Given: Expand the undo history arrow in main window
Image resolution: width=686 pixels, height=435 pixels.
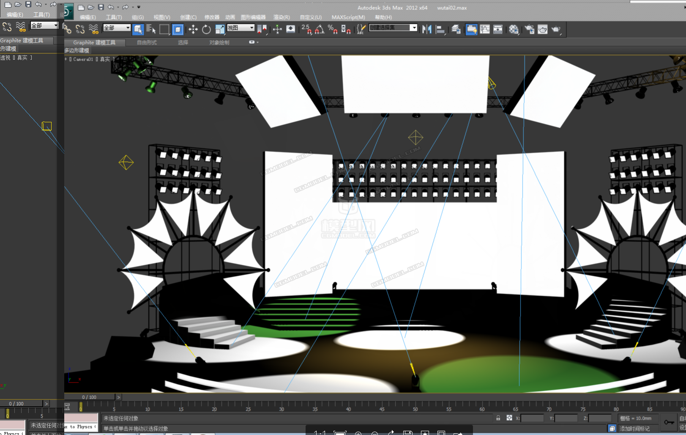Looking at the screenshot, I should tap(118, 7).
